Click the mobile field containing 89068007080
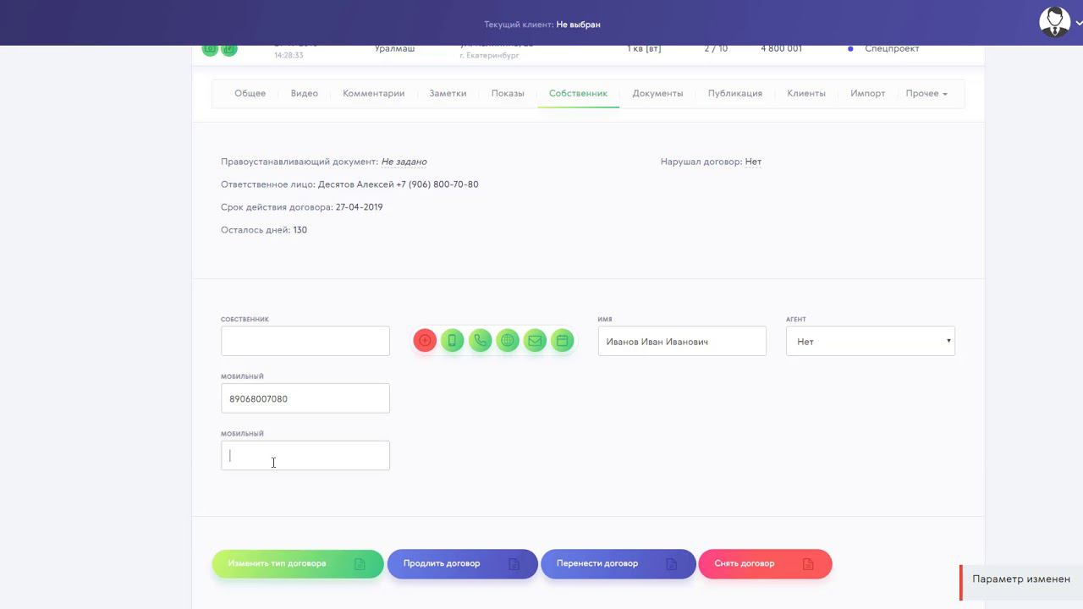 tap(305, 398)
